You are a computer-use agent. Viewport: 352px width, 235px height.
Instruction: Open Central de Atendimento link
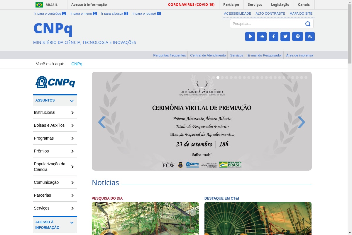[208, 55]
